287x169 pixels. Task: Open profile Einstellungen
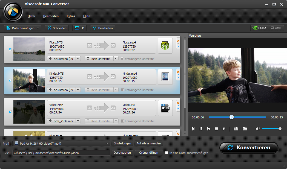(122, 143)
